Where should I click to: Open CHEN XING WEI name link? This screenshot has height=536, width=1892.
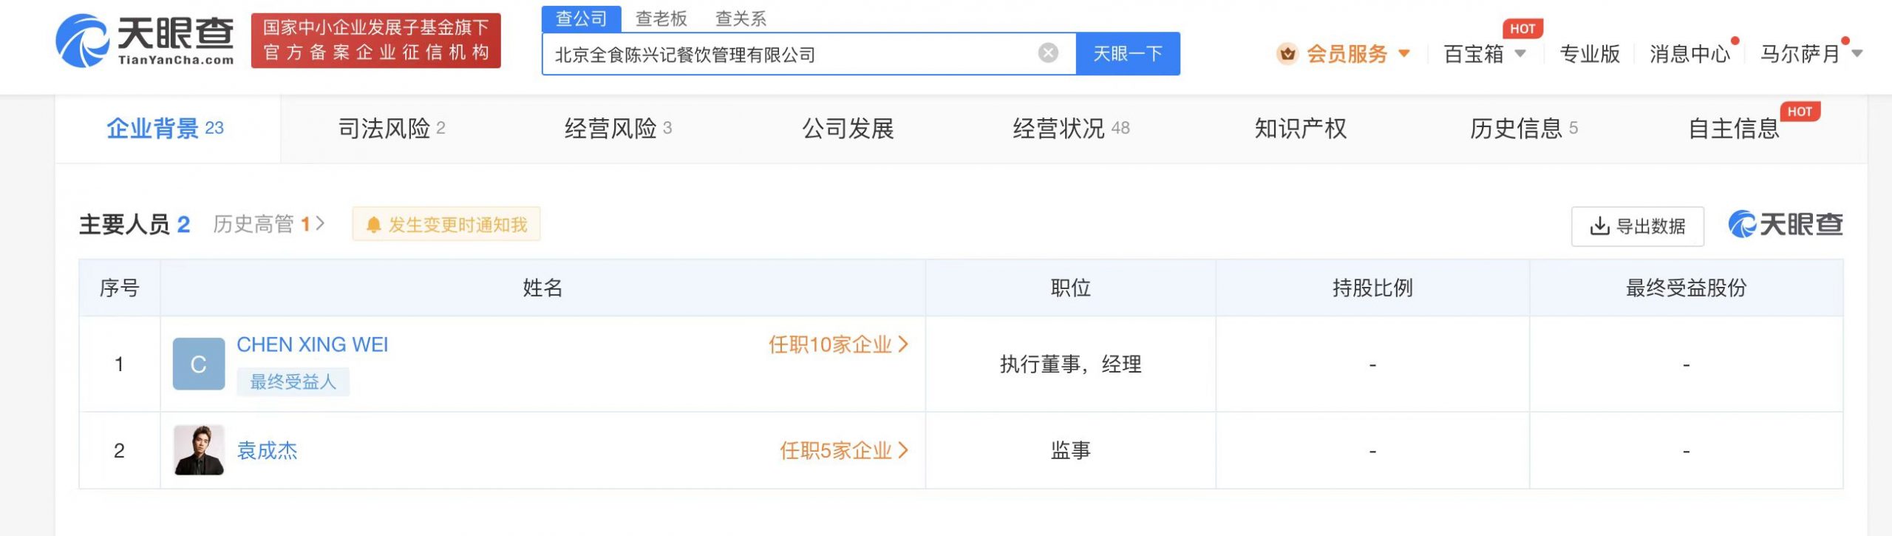pyautogui.click(x=312, y=345)
